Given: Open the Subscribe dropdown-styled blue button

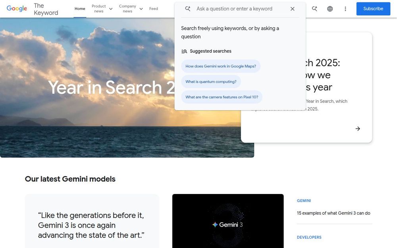Looking at the screenshot, I should click(x=373, y=8).
